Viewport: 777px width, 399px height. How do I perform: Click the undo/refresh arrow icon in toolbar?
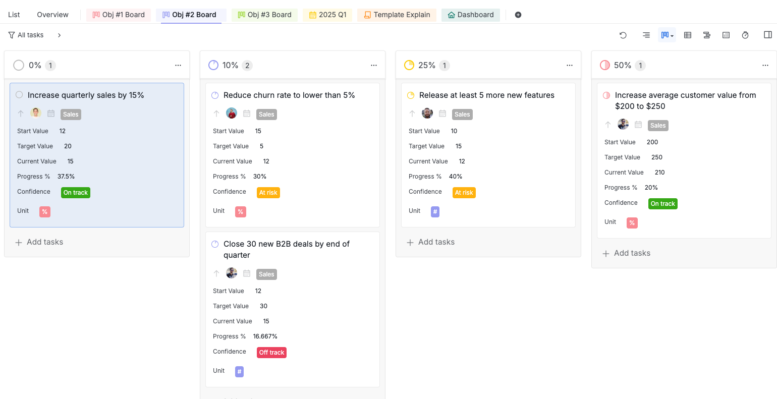[x=623, y=35]
